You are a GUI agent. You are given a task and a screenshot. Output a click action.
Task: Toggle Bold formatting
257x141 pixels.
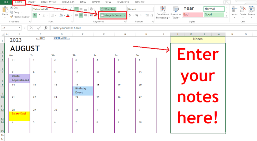click(35, 15)
